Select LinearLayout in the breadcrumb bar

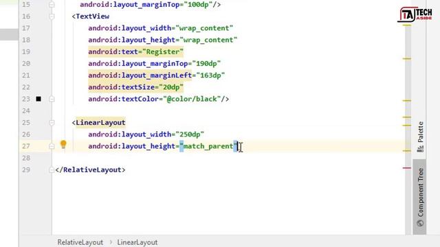[x=137, y=242]
